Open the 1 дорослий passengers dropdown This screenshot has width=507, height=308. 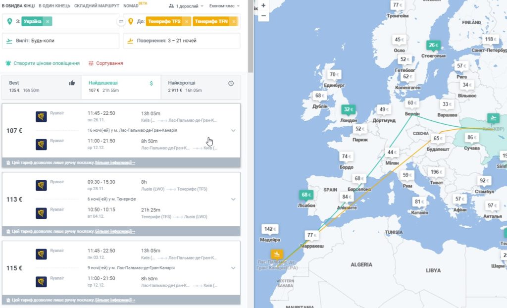186,6
